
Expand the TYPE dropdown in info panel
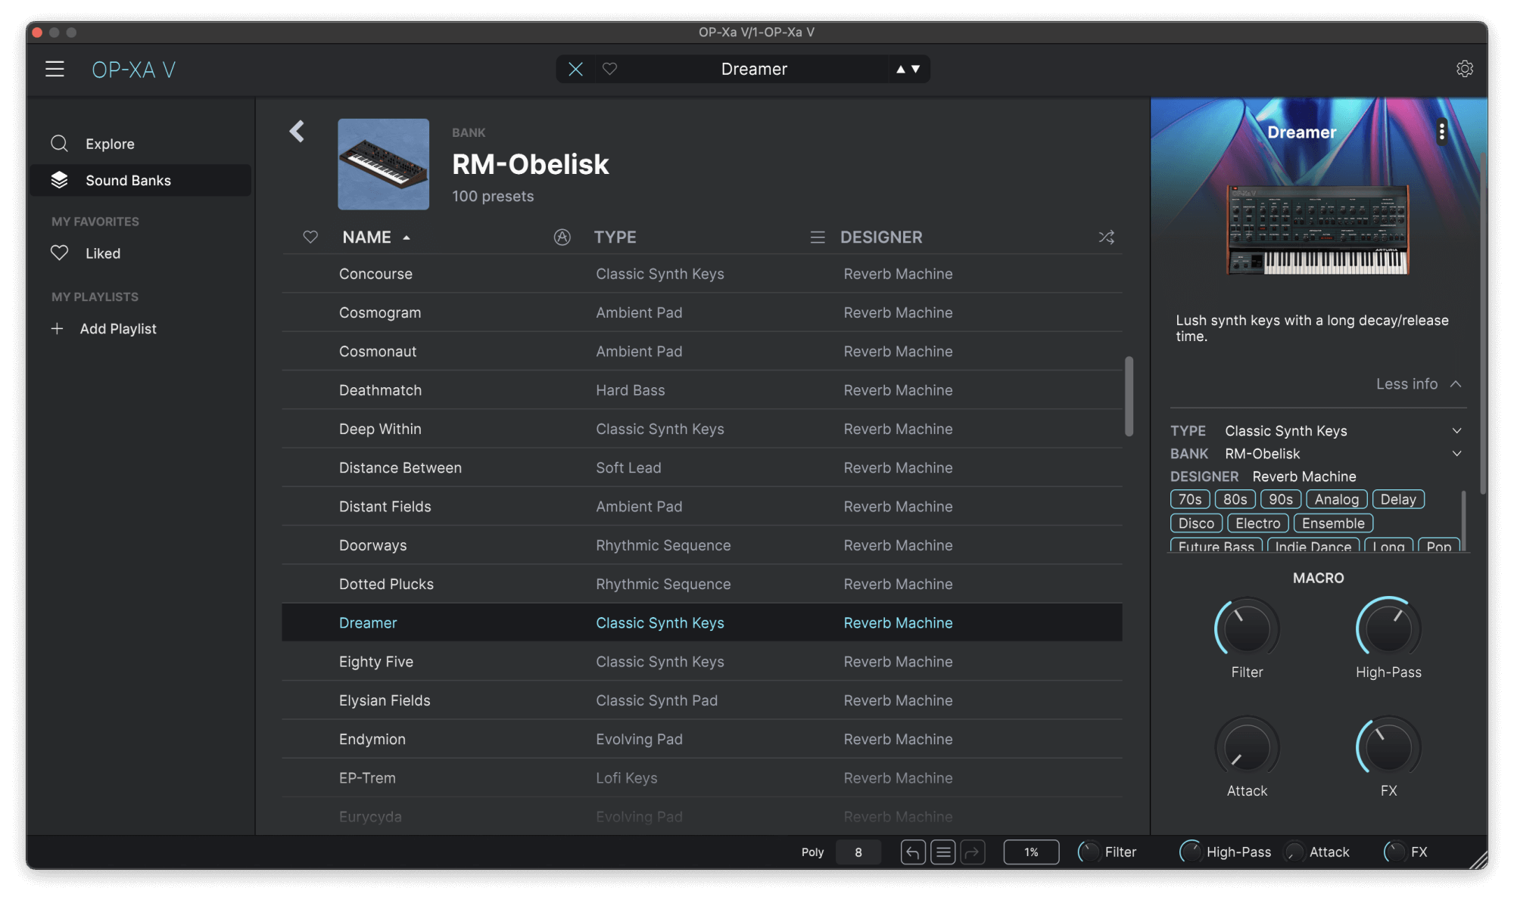(x=1456, y=431)
